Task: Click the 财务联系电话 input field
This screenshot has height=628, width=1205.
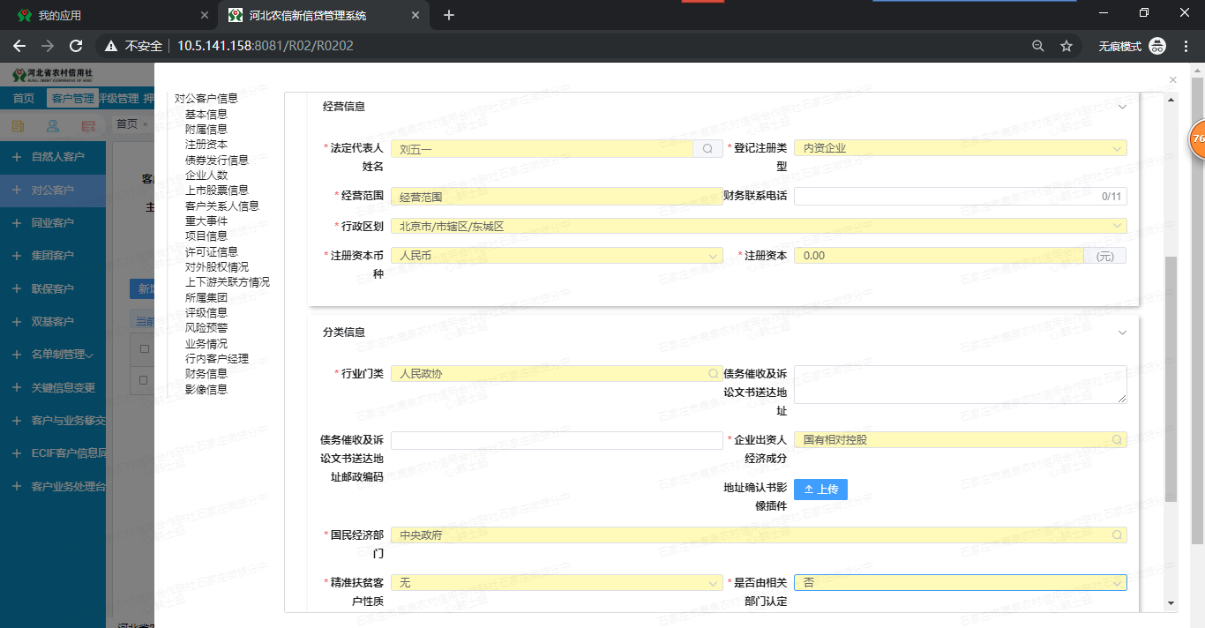Action: [944, 197]
